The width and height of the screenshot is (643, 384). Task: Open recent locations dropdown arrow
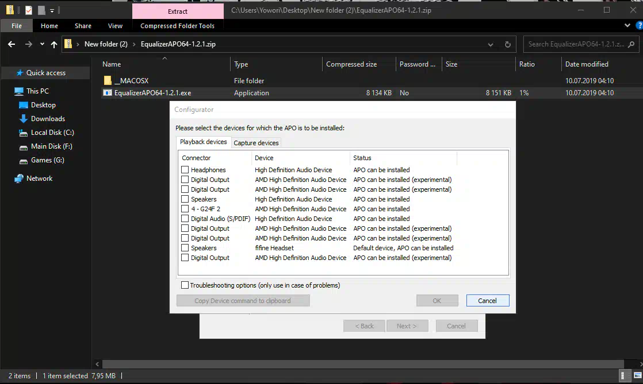42,44
